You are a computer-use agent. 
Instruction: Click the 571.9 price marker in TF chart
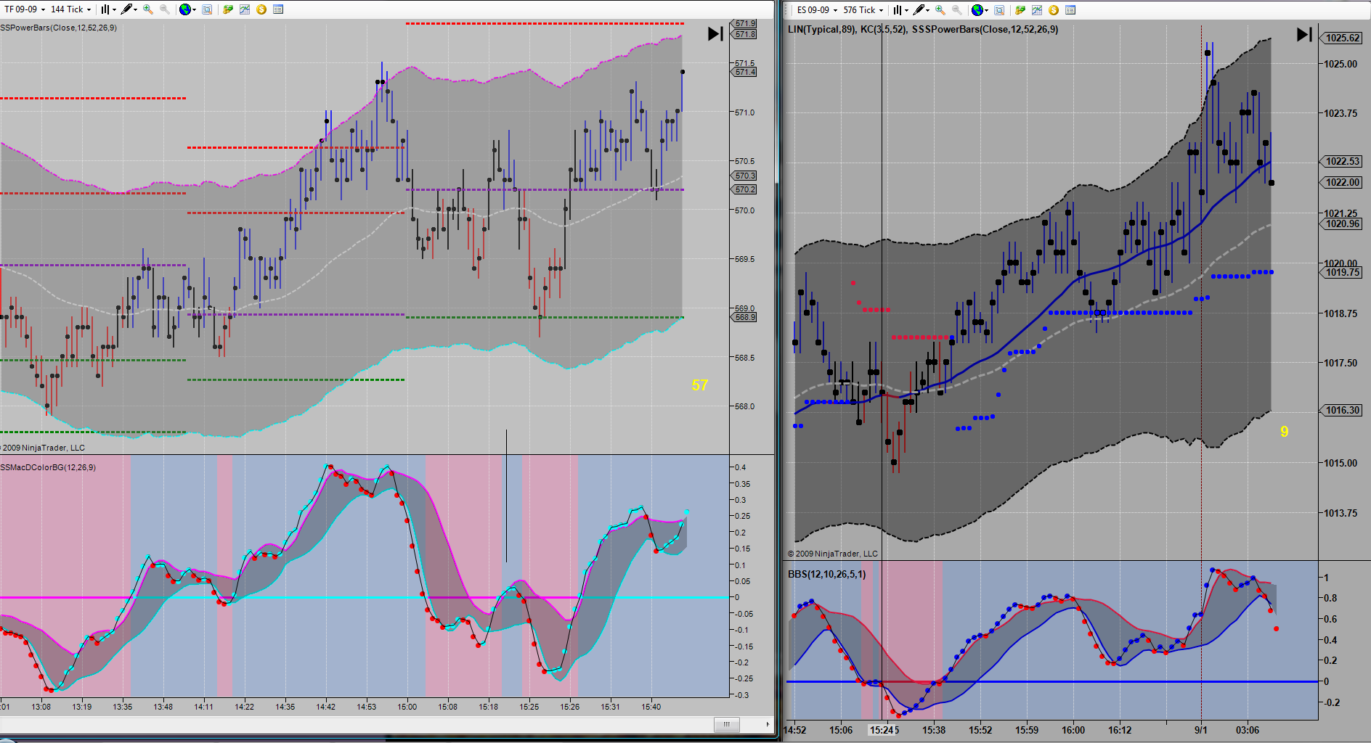pyautogui.click(x=745, y=24)
